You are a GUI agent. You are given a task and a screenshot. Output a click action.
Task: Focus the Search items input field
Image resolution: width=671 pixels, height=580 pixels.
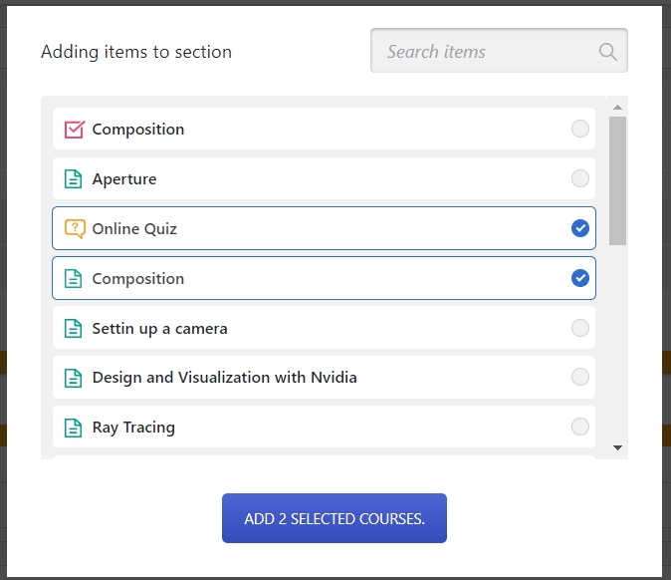point(488,52)
